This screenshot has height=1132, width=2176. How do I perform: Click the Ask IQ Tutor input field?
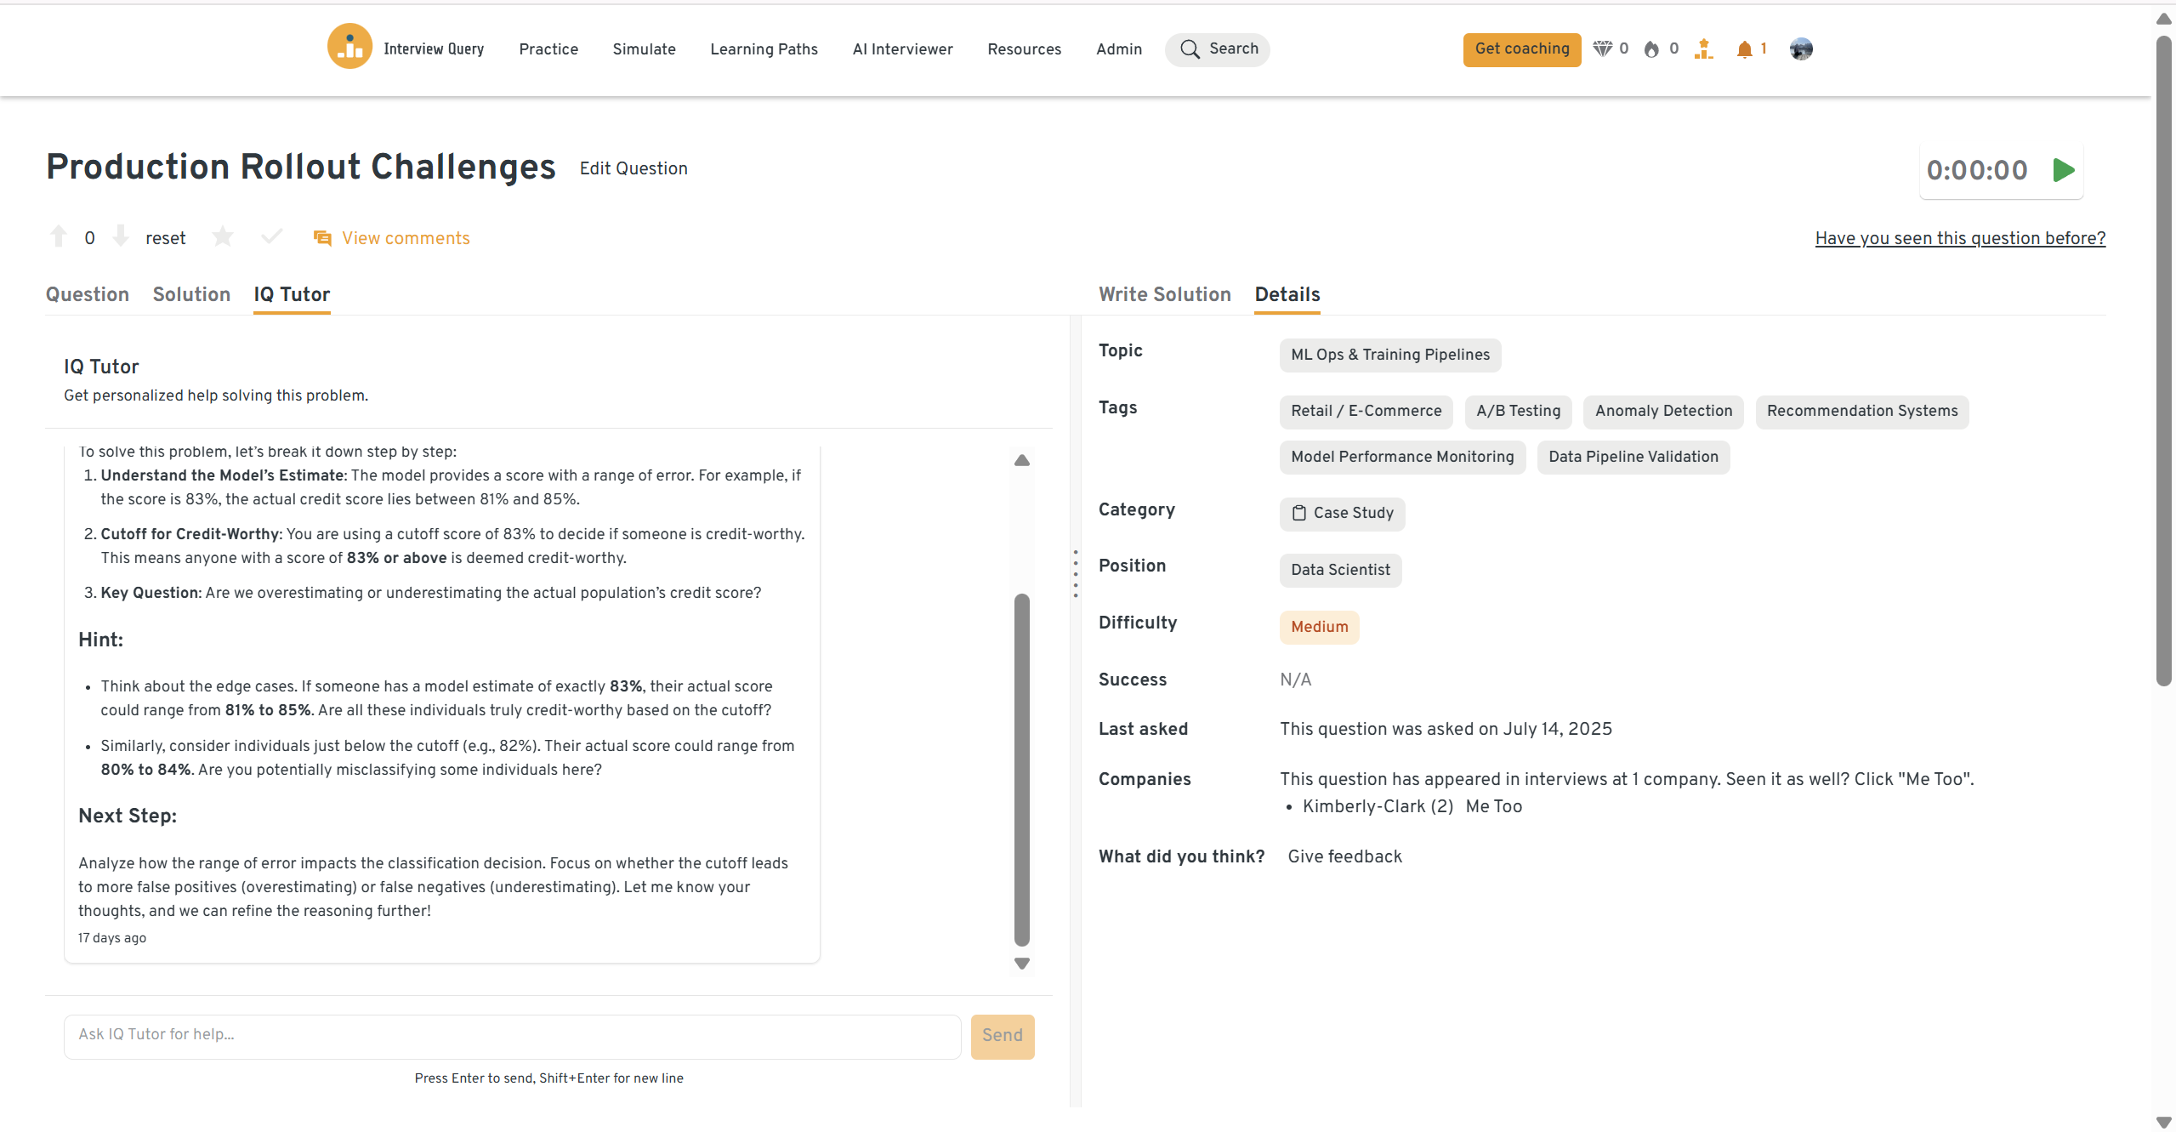[x=512, y=1035]
